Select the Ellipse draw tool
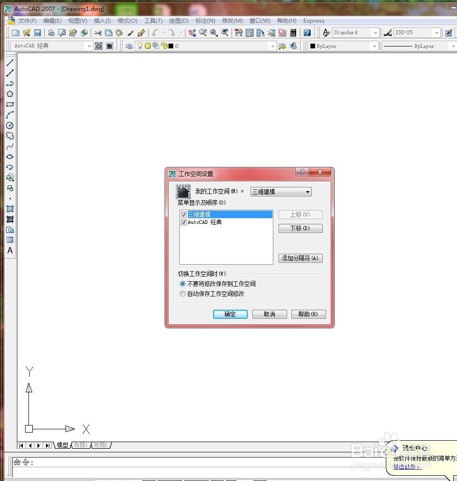457x481 pixels. [10, 157]
